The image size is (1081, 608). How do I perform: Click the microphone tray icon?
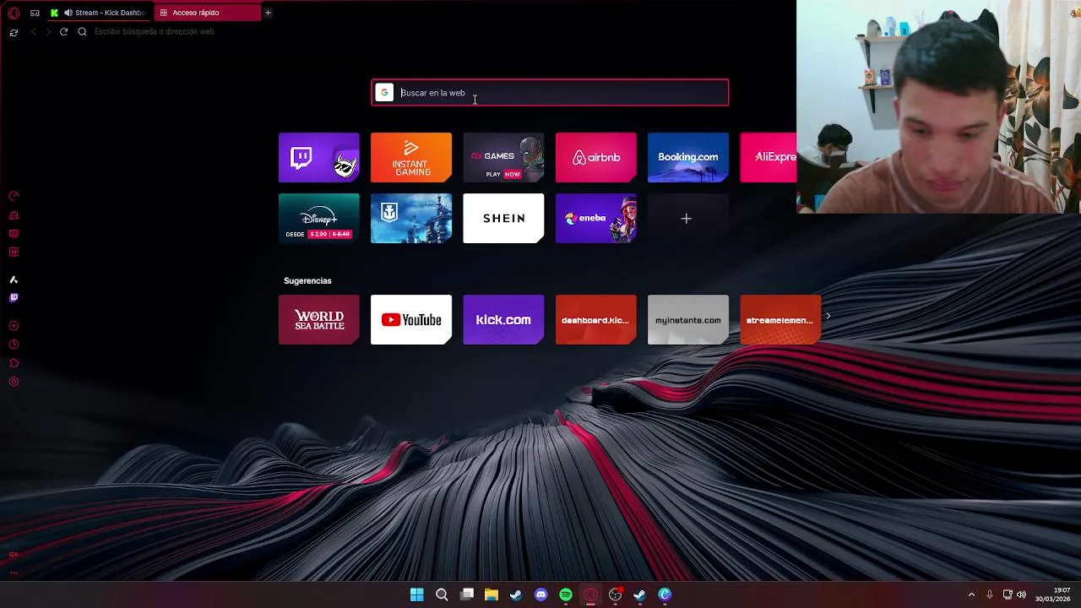[990, 594]
